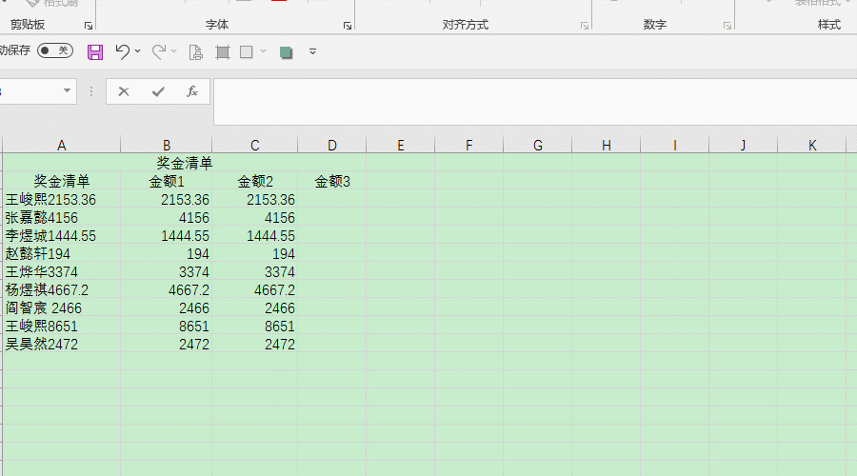Open the 字体 dialog launcher
The image size is (857, 476).
click(347, 26)
